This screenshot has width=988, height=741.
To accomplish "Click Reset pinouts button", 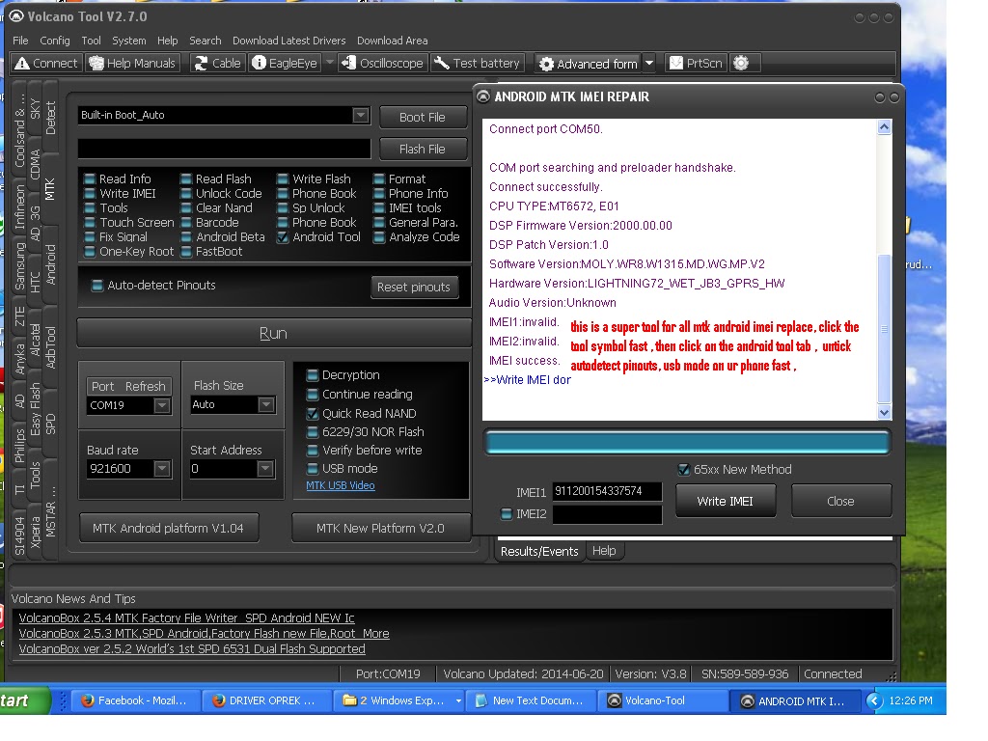I will click(414, 288).
